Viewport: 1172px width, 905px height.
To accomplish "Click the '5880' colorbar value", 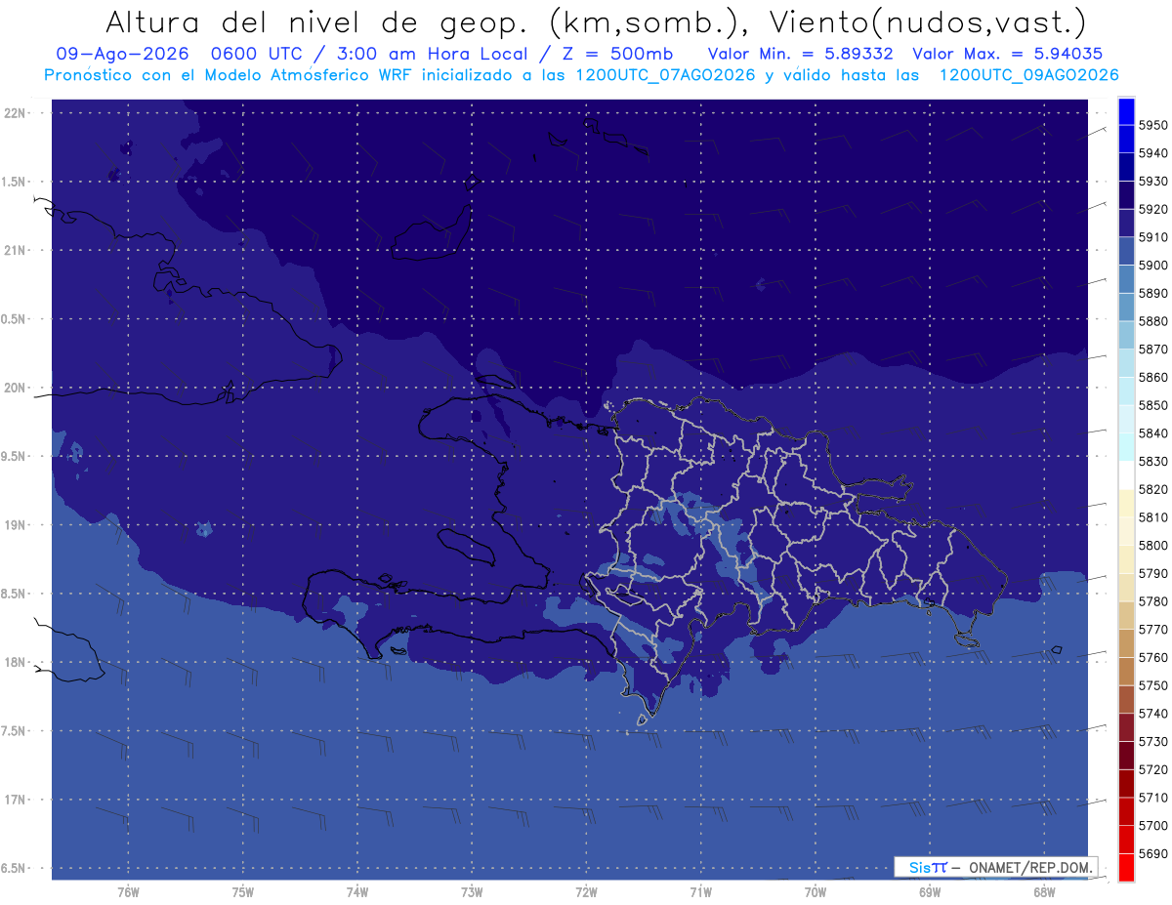I will coord(1153,321).
